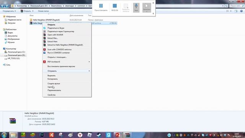Screen dimensions: 245x138
Task: Refresh the folder with the address bar button
Action: click(226, 6)
